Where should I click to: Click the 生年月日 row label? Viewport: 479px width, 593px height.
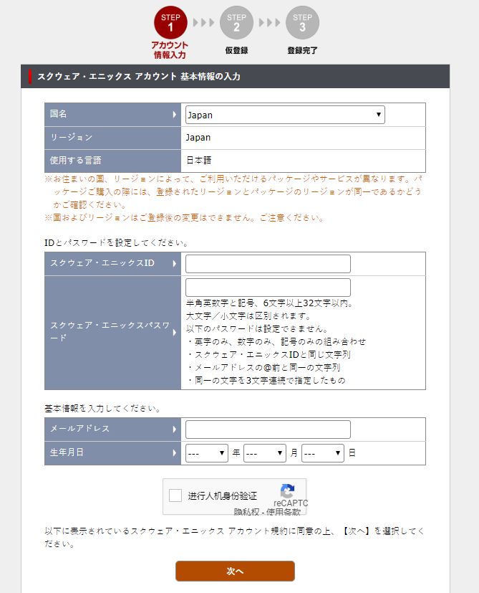[67, 452]
